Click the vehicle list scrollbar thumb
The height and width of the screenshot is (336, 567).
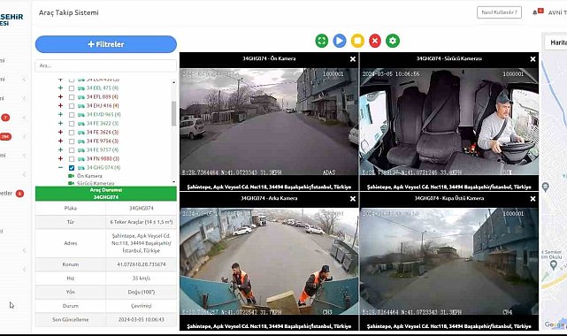pos(173,114)
